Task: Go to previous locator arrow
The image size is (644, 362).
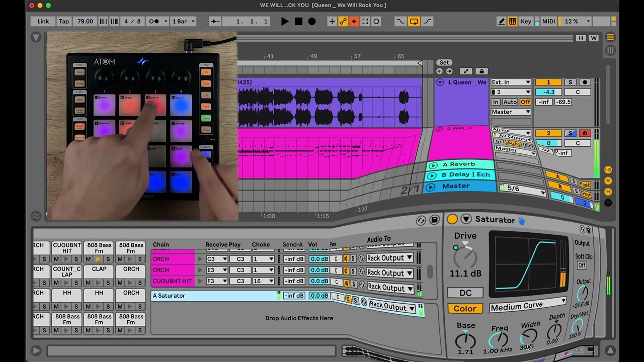Action: point(440,71)
